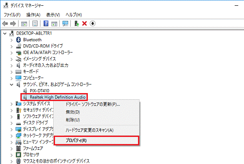Screen dimensions: 244x164
Task: Expand the システム デバイス category
Action: [12, 104]
